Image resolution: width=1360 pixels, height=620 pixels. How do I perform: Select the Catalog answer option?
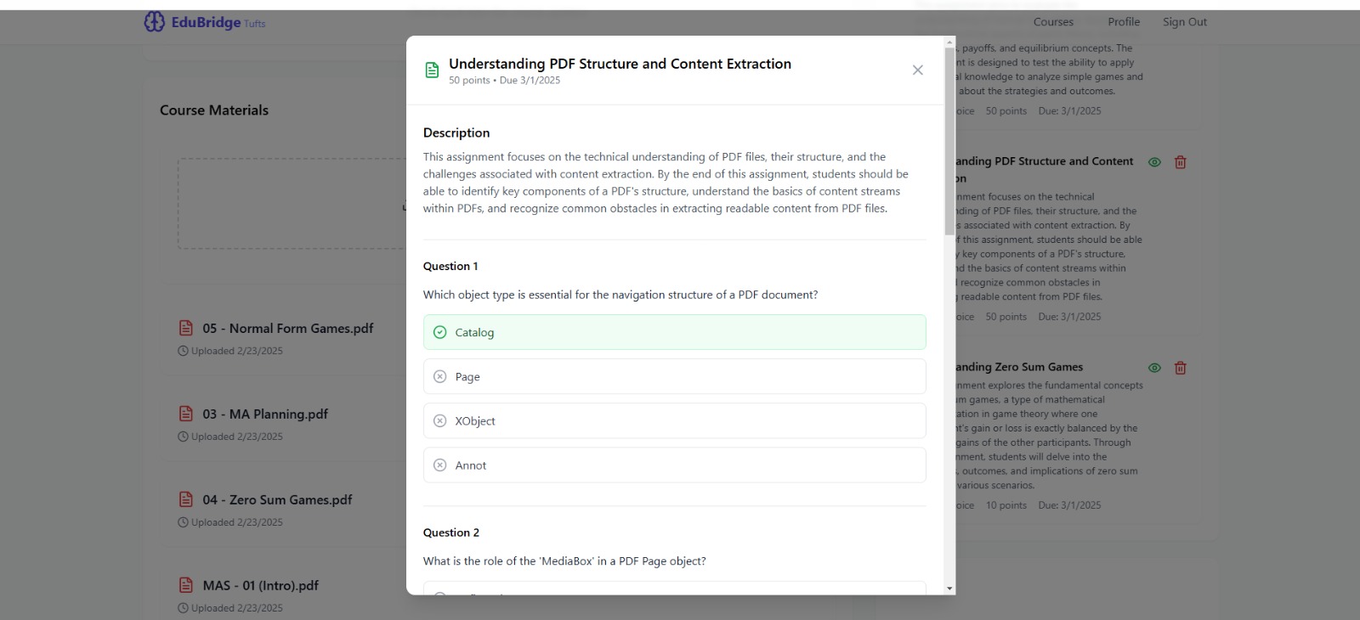(x=675, y=332)
